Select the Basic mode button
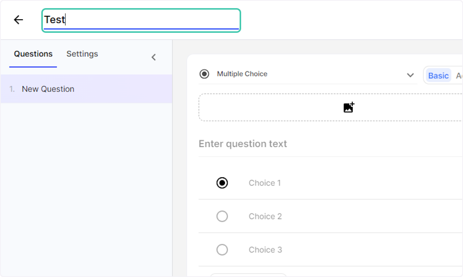Image resolution: width=463 pixels, height=277 pixels. click(x=438, y=76)
